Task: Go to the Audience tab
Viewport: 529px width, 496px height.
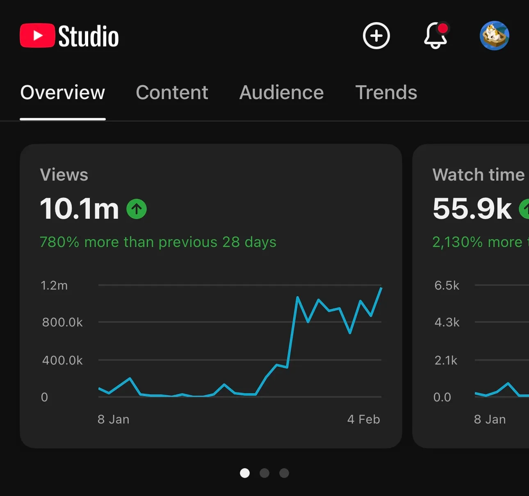Action: (x=282, y=93)
